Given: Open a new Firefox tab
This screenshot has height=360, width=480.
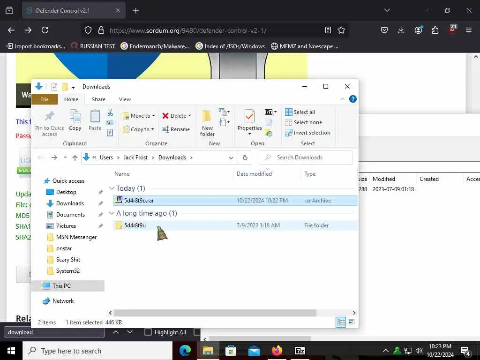Looking at the screenshot, I should 135,11.
